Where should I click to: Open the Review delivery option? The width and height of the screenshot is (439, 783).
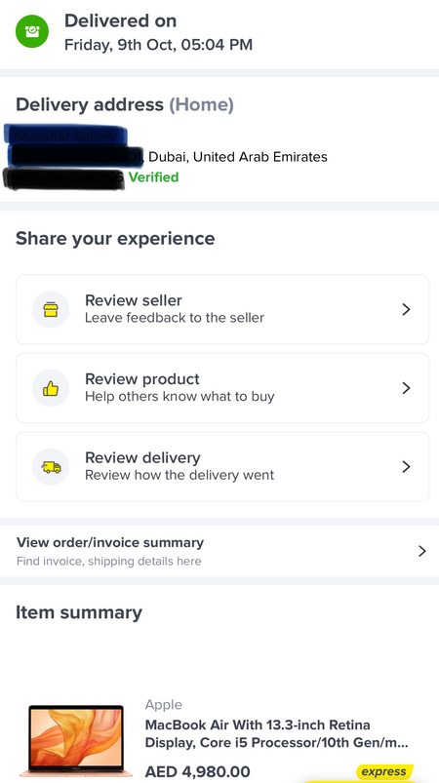pos(222,467)
